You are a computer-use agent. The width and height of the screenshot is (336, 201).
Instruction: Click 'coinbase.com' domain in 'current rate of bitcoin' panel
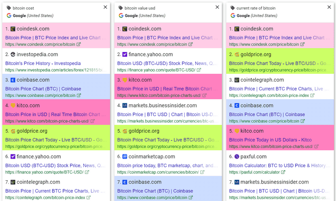[257, 106]
